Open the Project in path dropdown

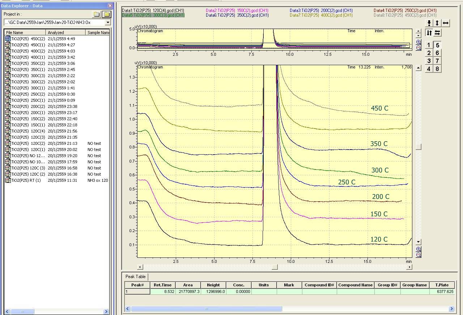pos(107,22)
